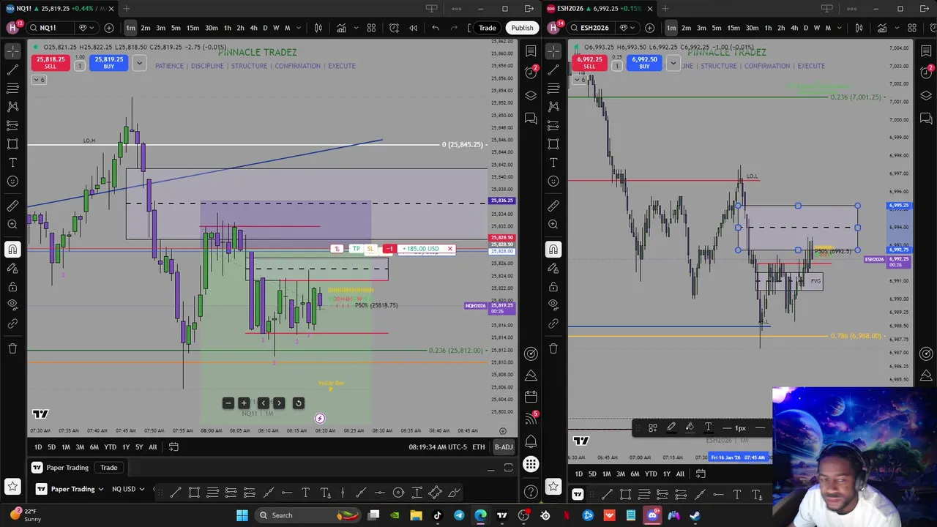
Task: Zoom in with plus button on NQ1! chart
Action: (244, 403)
